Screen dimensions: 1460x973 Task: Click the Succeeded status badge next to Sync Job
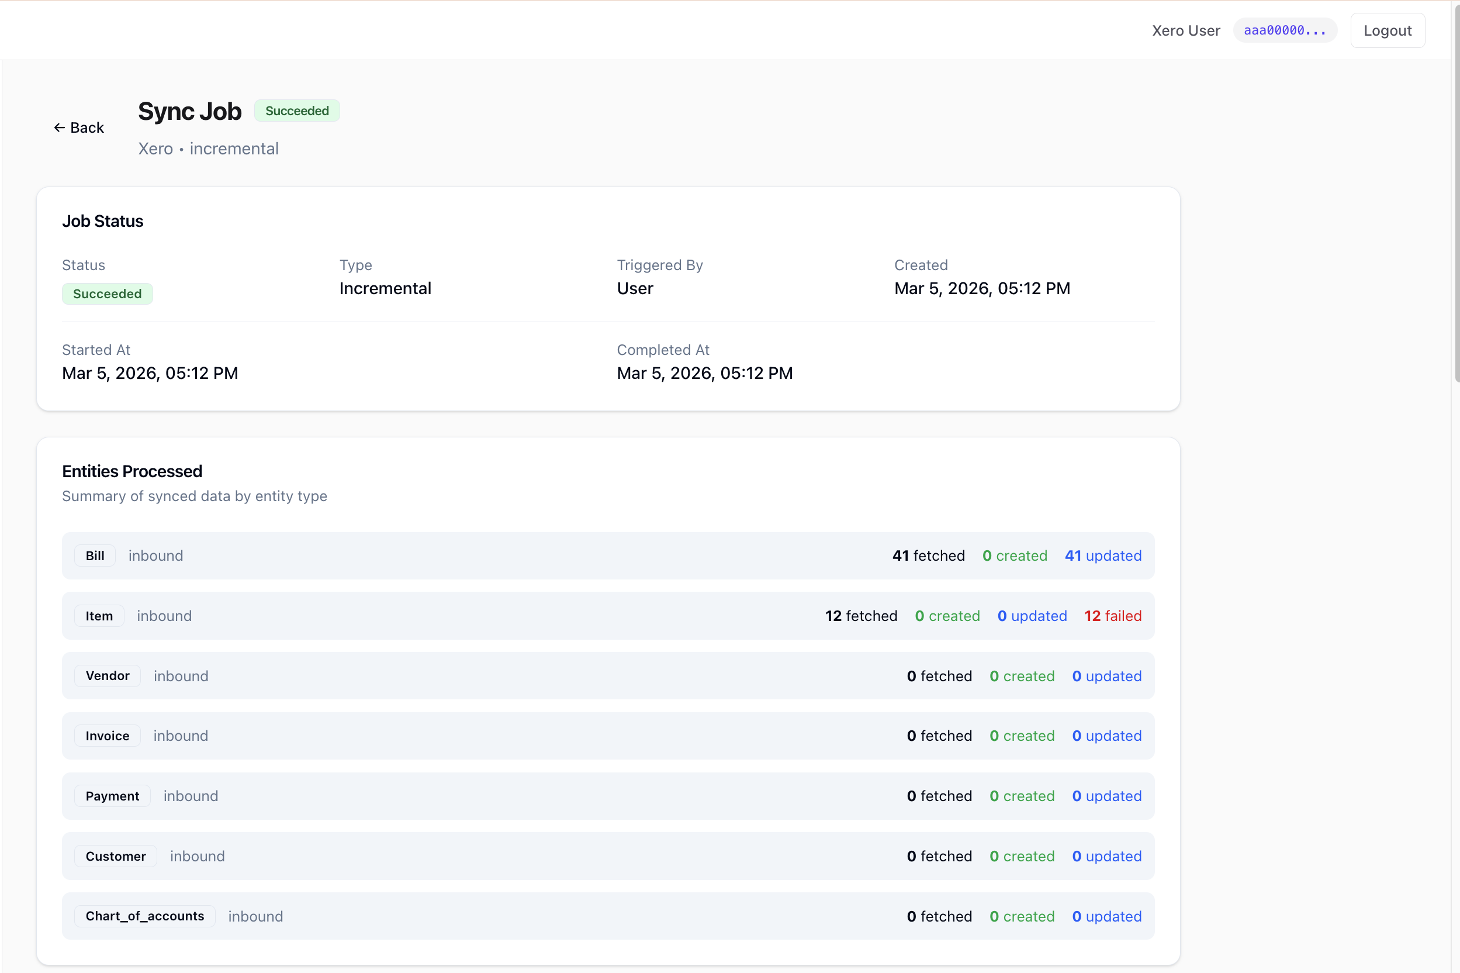coord(296,111)
